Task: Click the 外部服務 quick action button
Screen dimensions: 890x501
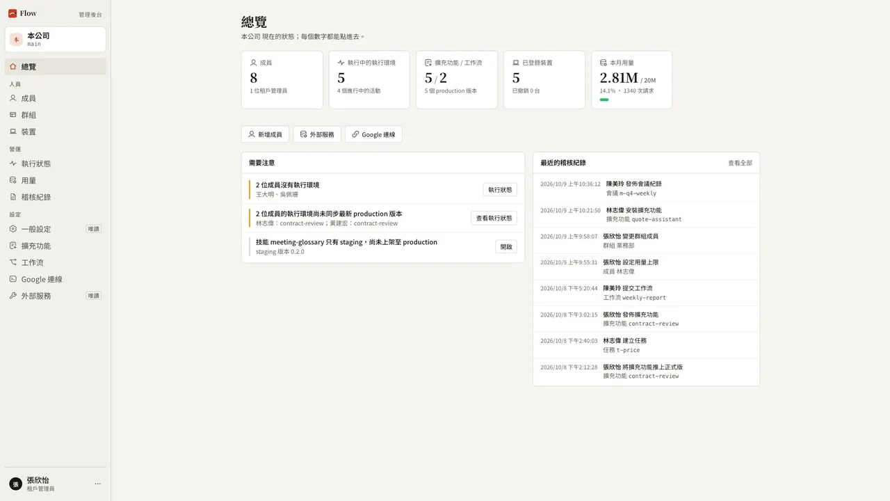Action: coord(317,134)
